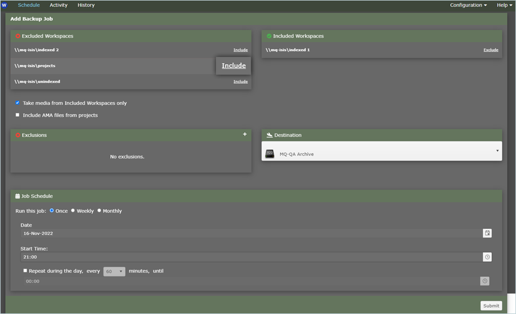Open the Date calendar picker icon

487,233
